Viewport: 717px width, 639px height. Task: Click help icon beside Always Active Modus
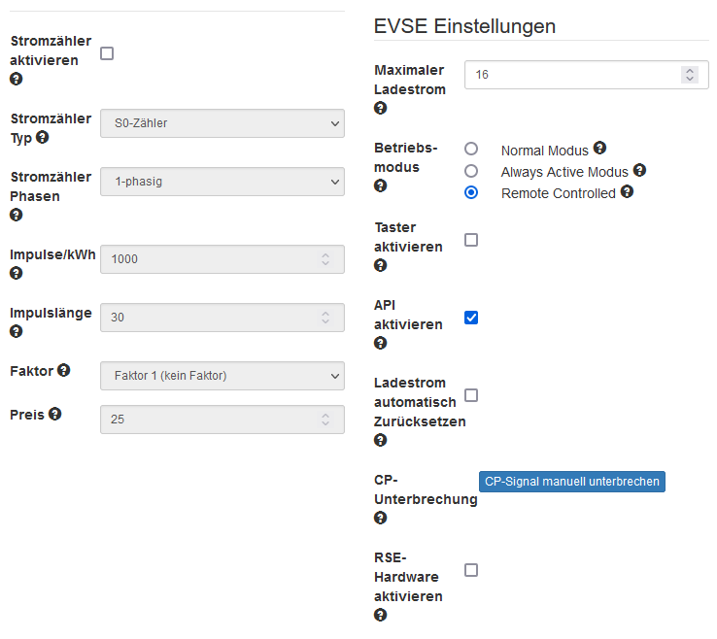click(x=639, y=170)
